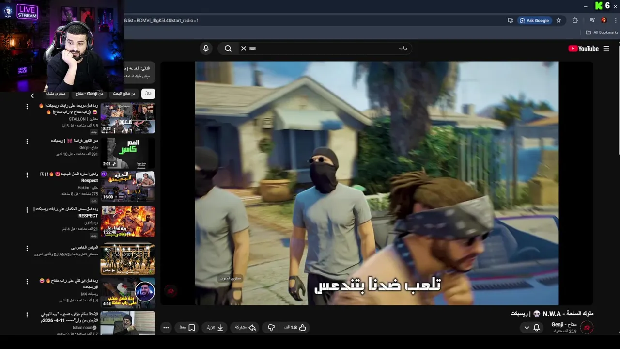Click the download button below video

(x=215, y=328)
